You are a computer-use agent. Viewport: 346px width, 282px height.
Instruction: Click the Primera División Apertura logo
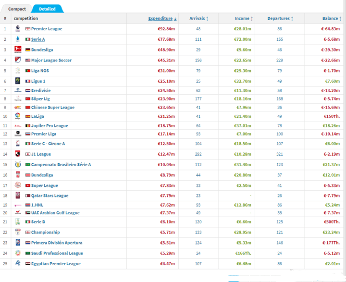[x=18, y=243]
